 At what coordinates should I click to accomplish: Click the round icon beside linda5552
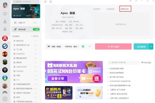click(x=15, y=54)
